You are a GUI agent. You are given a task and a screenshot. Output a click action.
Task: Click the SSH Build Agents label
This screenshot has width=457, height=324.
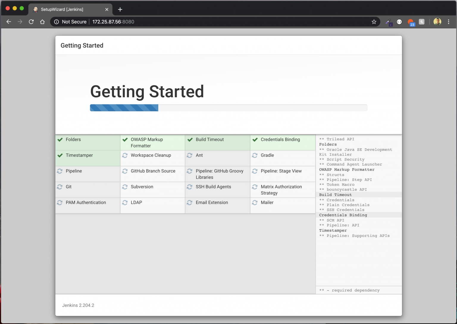(213, 187)
